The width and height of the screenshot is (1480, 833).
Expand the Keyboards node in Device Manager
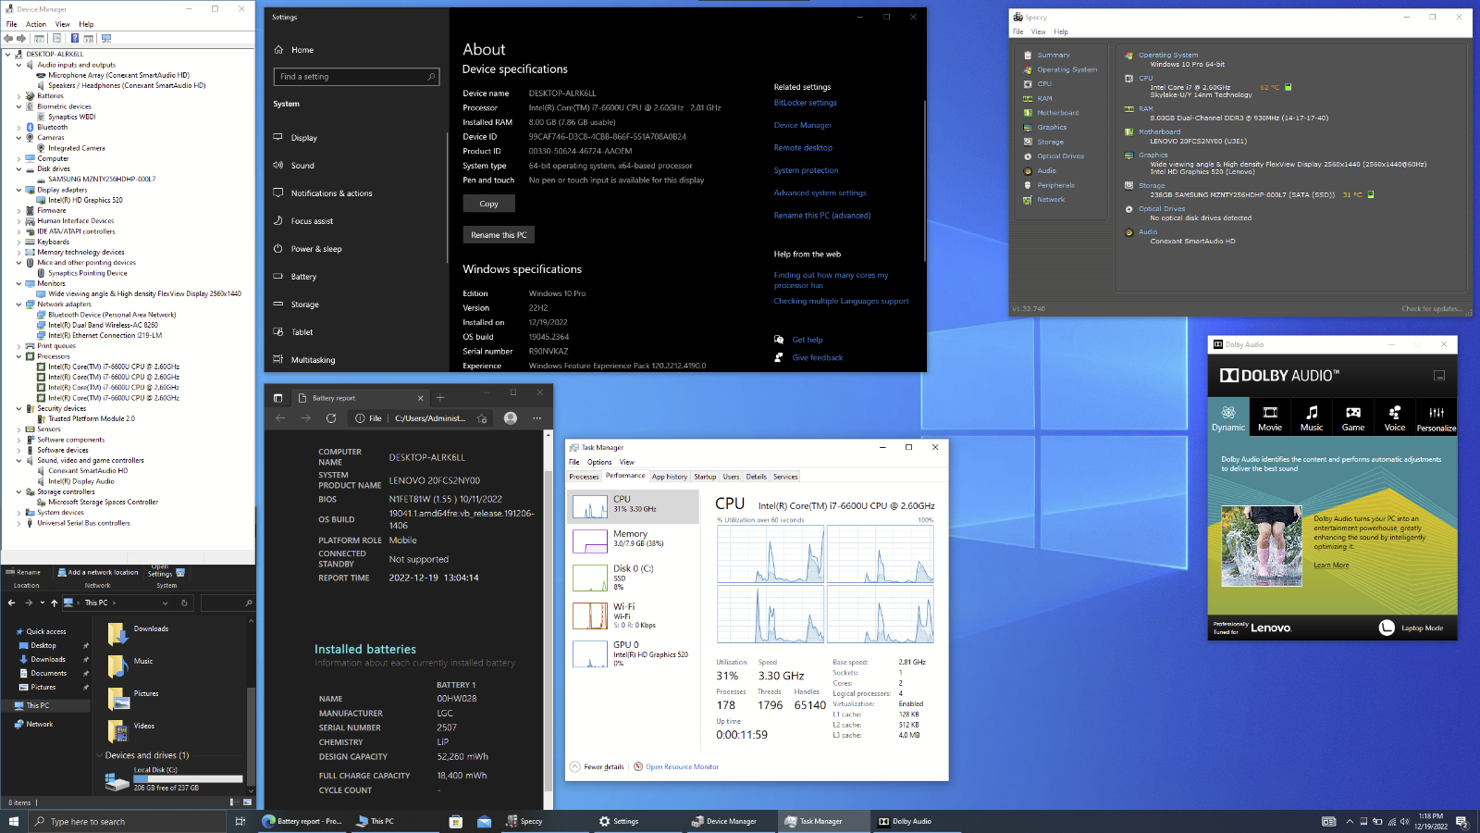point(18,242)
